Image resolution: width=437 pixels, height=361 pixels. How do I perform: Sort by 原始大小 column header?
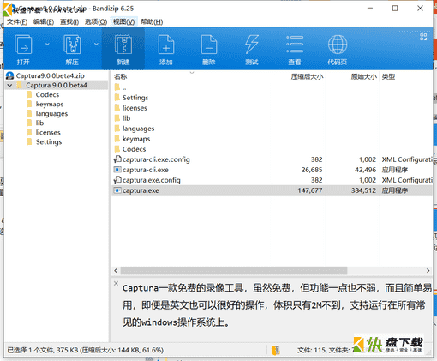pyautogui.click(x=352, y=76)
